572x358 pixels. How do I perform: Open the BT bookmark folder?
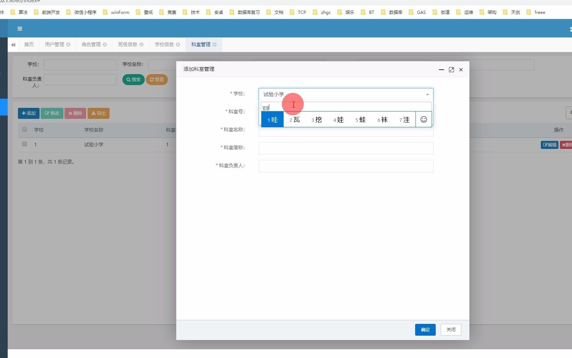(368, 12)
